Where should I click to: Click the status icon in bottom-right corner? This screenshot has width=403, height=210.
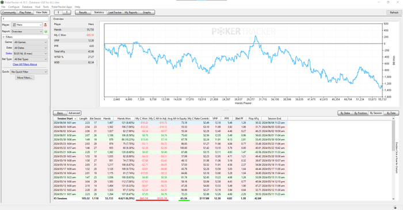pos(395,208)
